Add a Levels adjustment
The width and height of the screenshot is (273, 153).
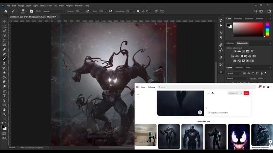point(239,51)
